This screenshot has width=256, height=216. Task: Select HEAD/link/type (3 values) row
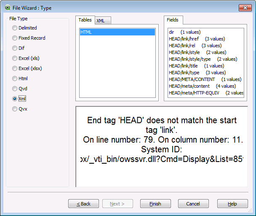(x=206, y=73)
